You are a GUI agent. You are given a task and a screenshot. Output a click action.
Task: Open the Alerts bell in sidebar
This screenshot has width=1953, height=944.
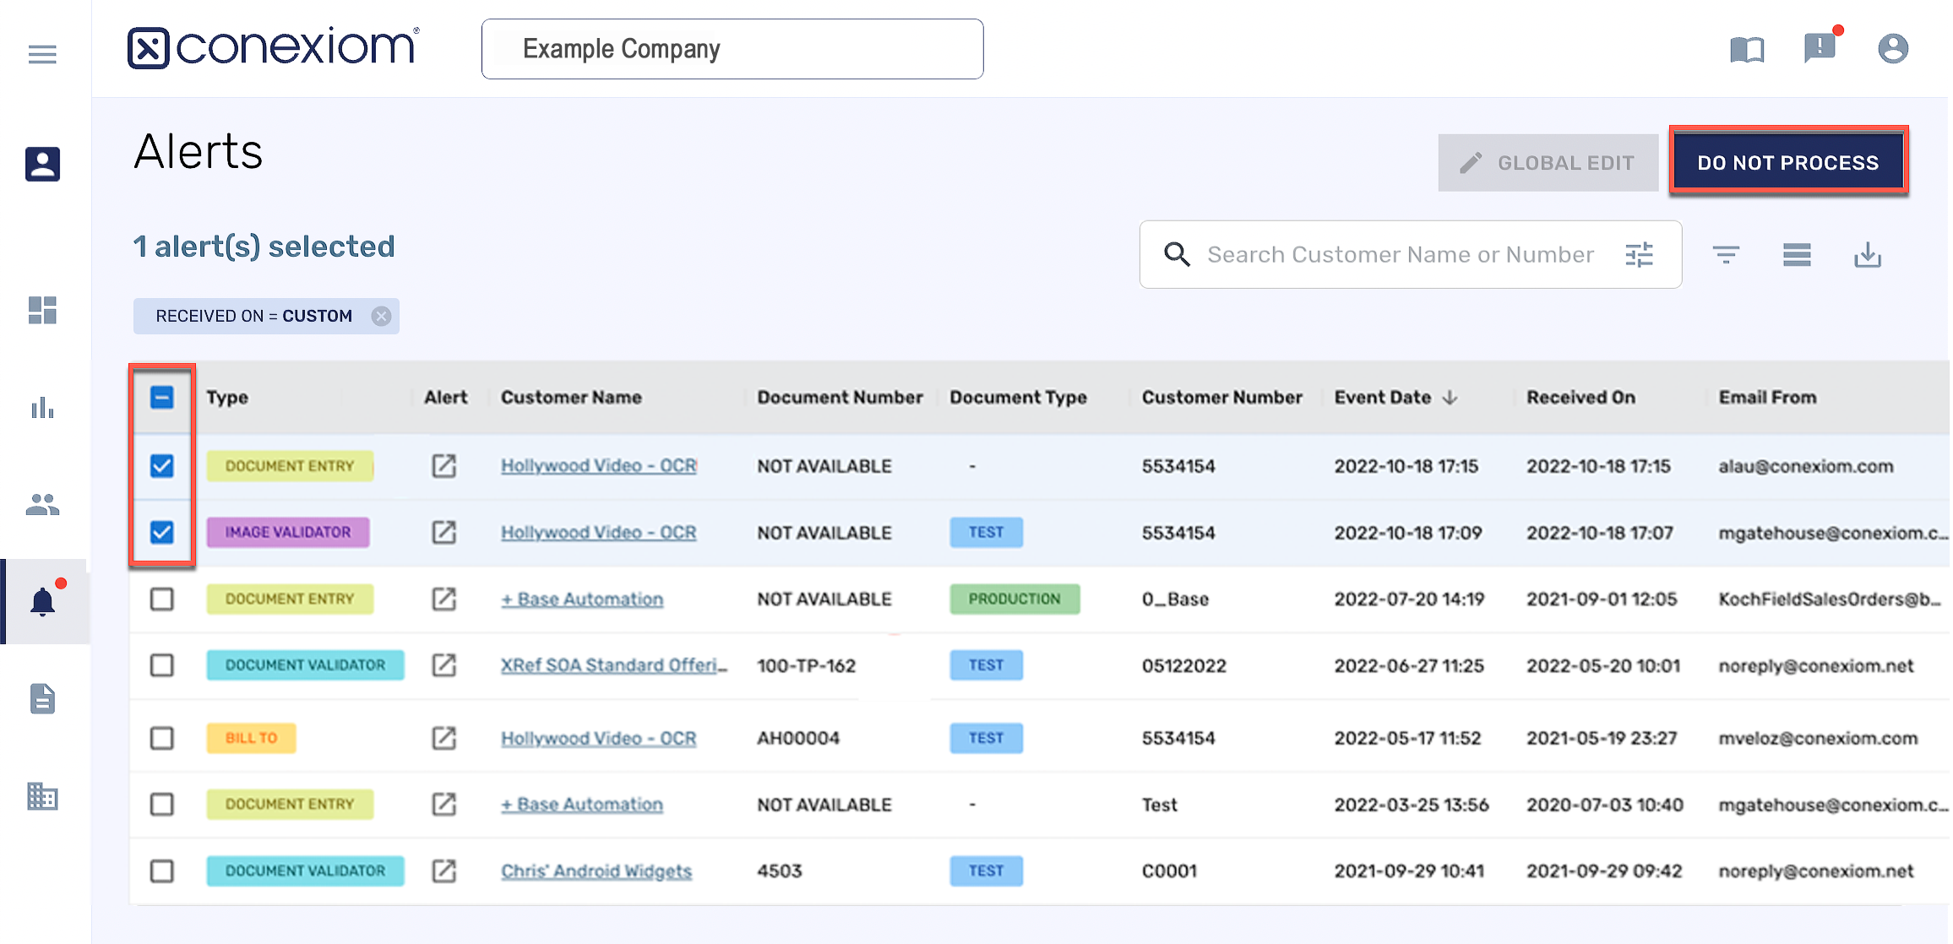(x=43, y=601)
